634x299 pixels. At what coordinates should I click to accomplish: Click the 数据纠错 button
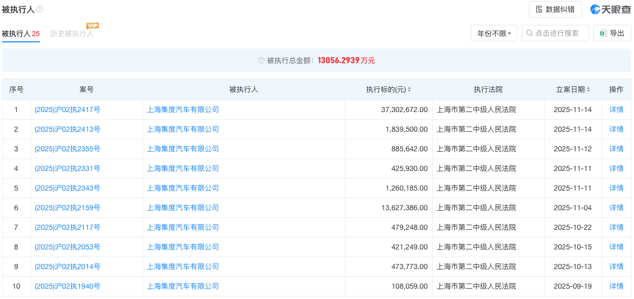[555, 9]
